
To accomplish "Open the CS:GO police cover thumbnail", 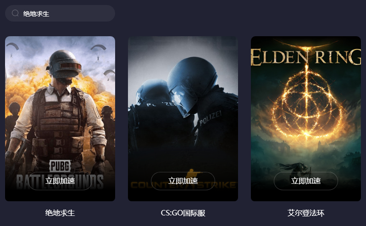I will (x=183, y=118).
